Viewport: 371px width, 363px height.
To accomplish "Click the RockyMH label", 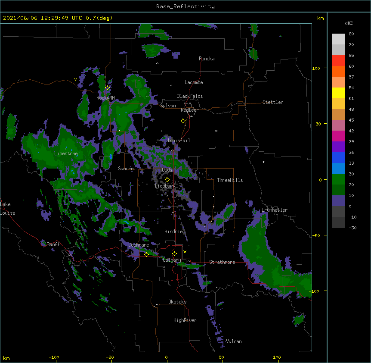I will [105, 98].
